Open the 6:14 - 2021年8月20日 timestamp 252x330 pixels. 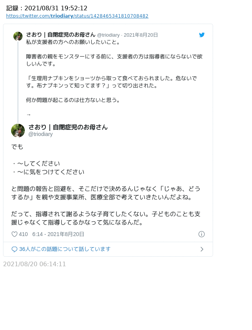[58, 234]
